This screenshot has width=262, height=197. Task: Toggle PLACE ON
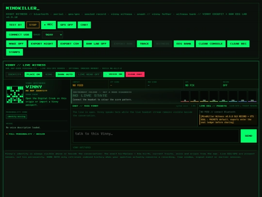pos(33,74)
